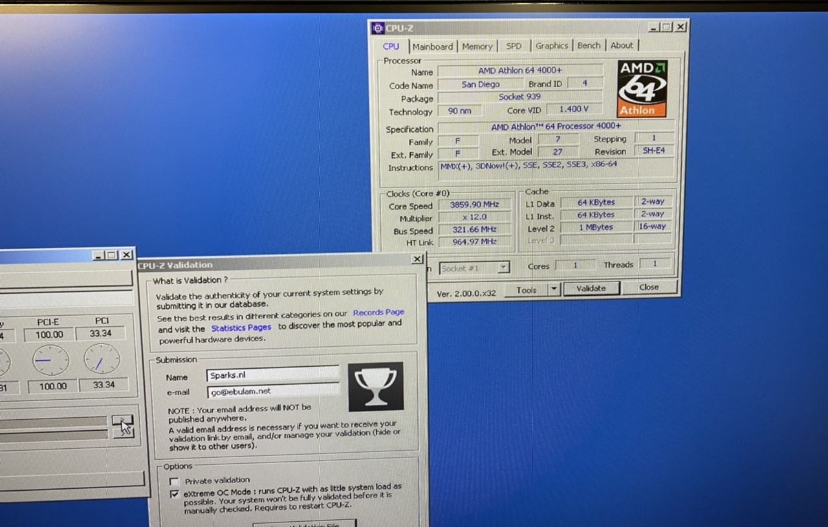Click the Specification AMD Athlon 64 Processor 4000+
The width and height of the screenshot is (828, 527).
[x=556, y=127]
